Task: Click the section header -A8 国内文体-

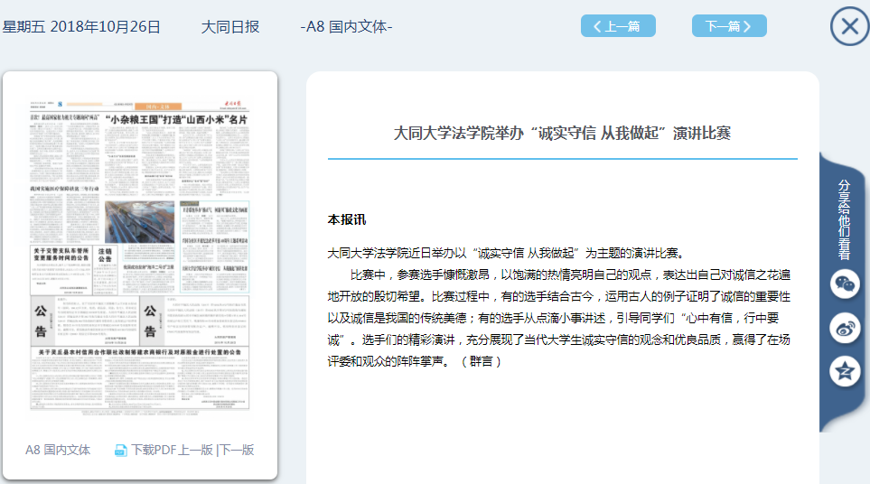Action: (x=346, y=26)
